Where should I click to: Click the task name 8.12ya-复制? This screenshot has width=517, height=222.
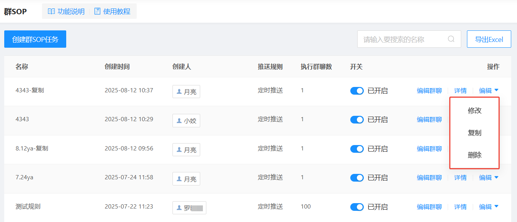pyautogui.click(x=32, y=148)
